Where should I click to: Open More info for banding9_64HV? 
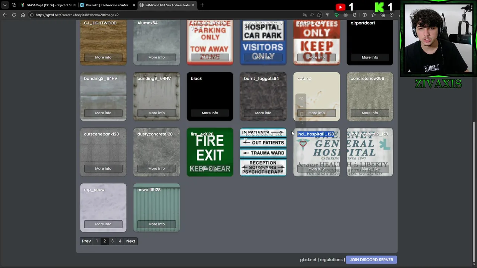157,113
